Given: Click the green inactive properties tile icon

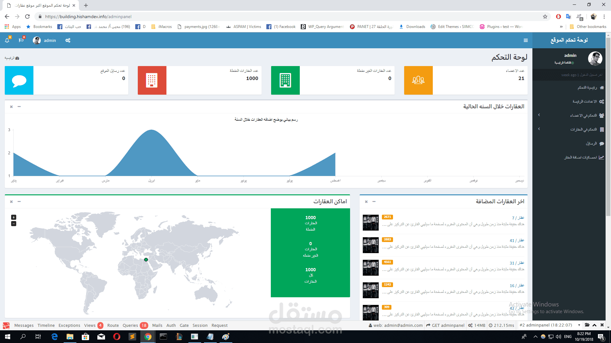Looking at the screenshot, I should click(x=285, y=80).
